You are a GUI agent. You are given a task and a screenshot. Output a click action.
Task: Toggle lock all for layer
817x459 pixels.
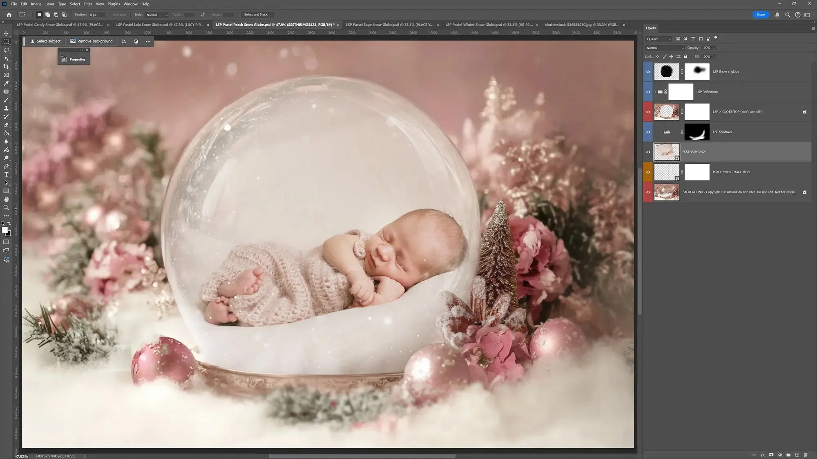click(685, 57)
